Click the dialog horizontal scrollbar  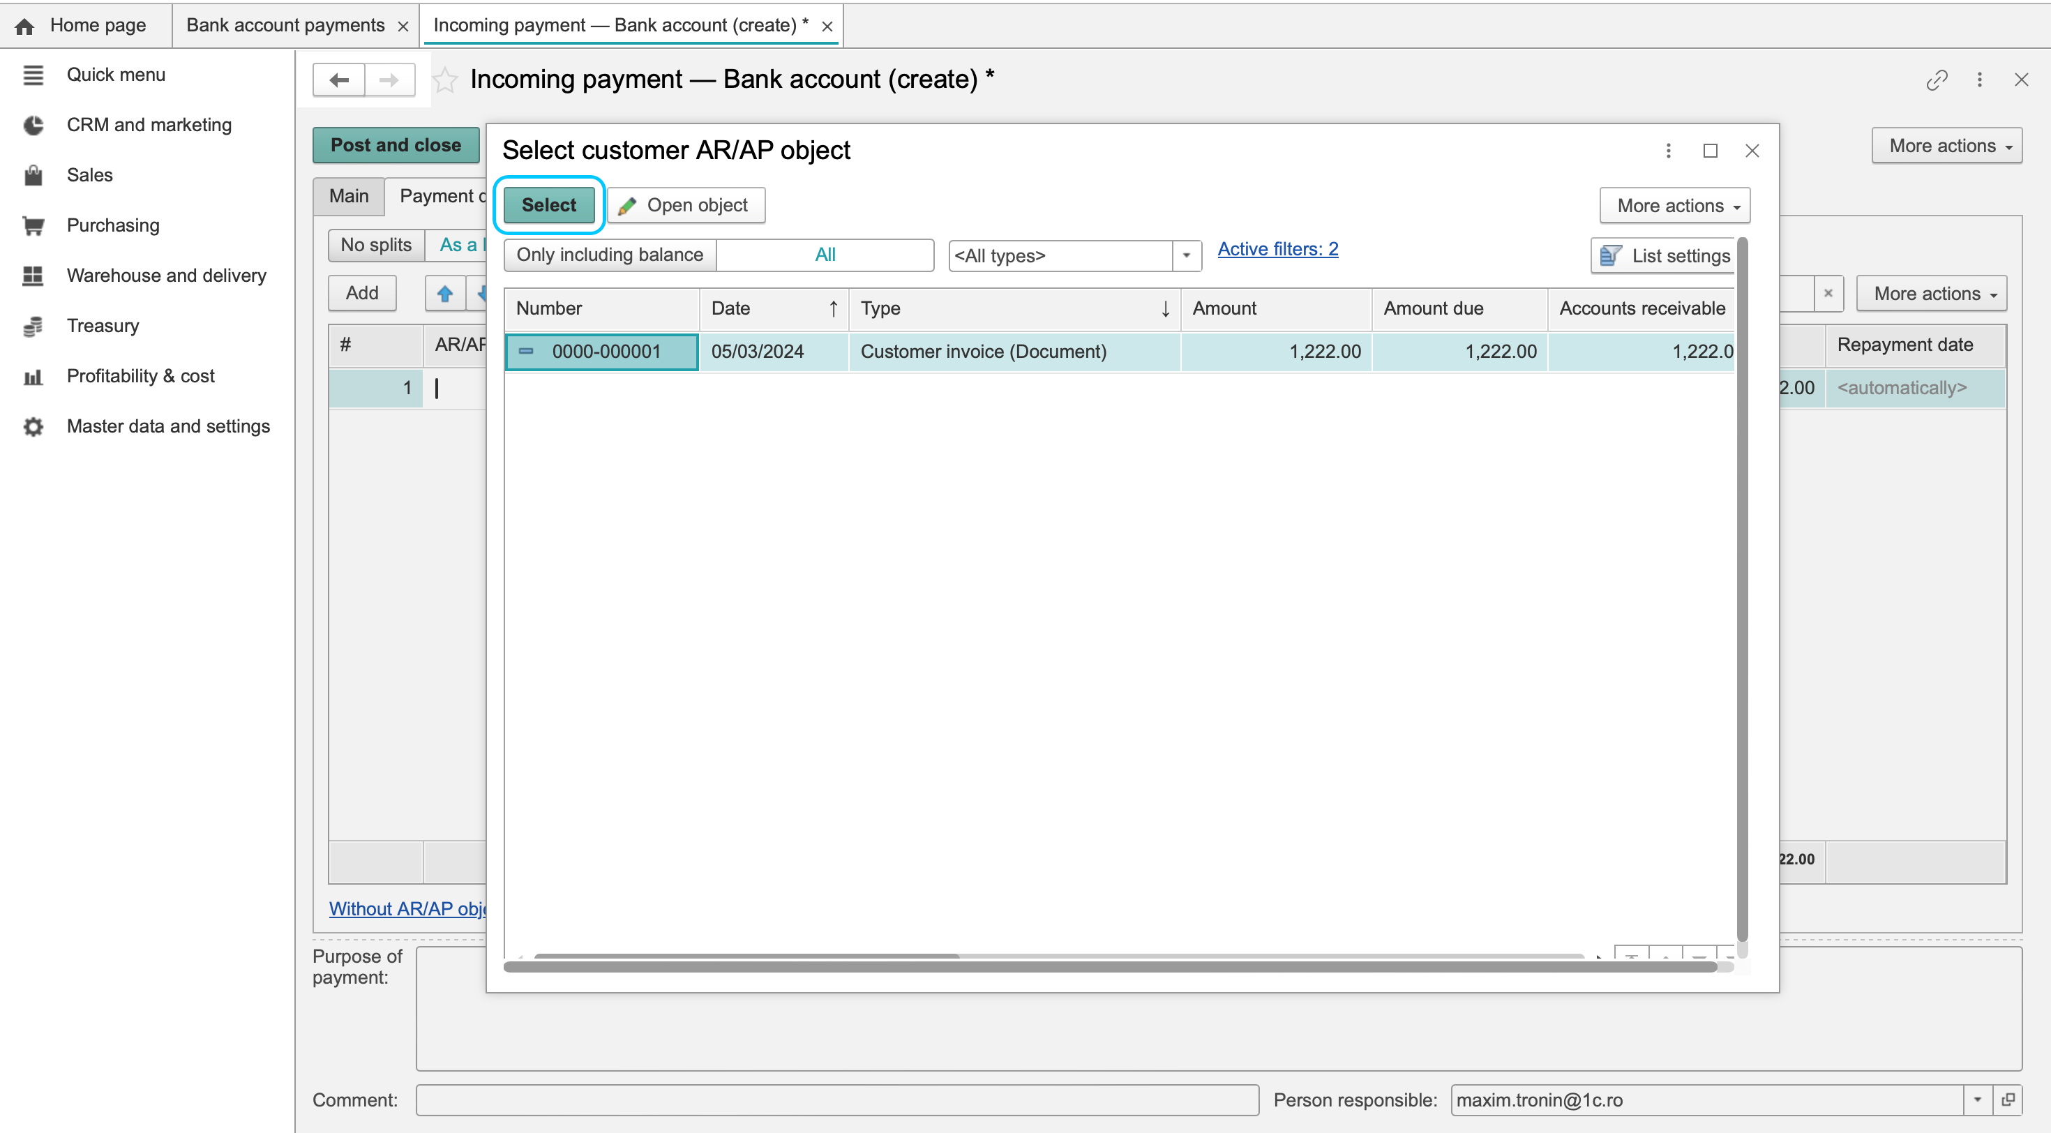click(x=1111, y=966)
